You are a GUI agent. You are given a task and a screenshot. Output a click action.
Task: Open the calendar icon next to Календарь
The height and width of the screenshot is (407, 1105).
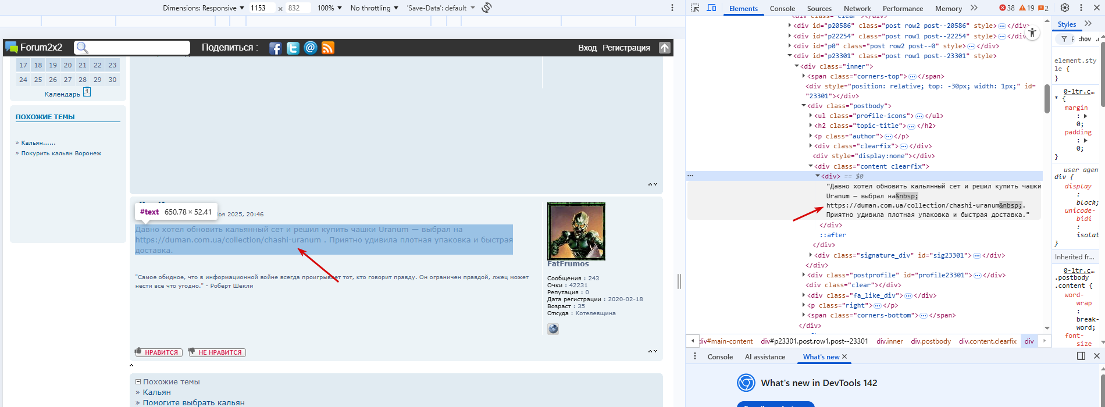point(87,92)
